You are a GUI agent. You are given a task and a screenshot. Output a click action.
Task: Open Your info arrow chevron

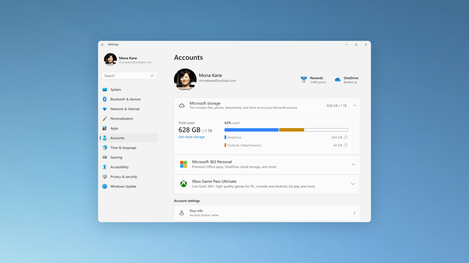click(x=354, y=213)
